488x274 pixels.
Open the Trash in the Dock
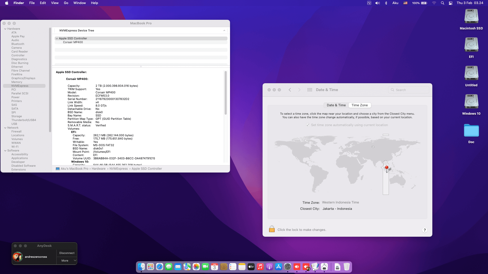346,267
